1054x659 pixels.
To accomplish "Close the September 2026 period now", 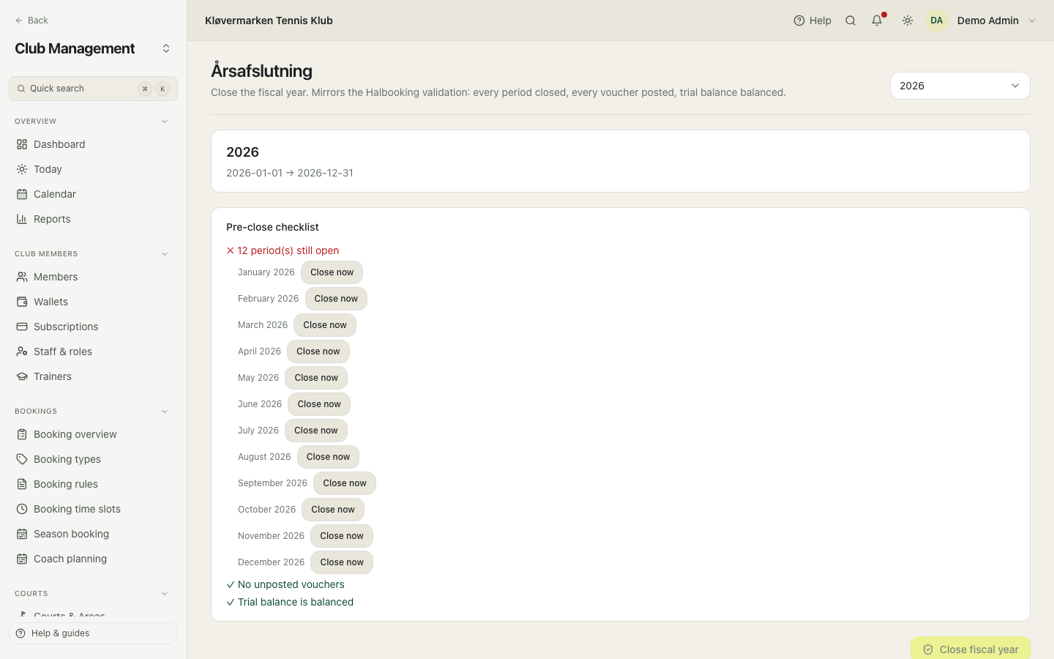I will point(345,483).
